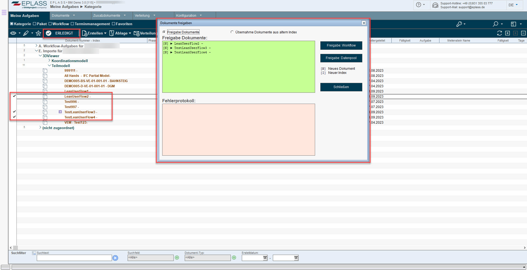Viewport: 527px width, 270px height.
Task: Click the Schließen button
Action: (x=341, y=87)
